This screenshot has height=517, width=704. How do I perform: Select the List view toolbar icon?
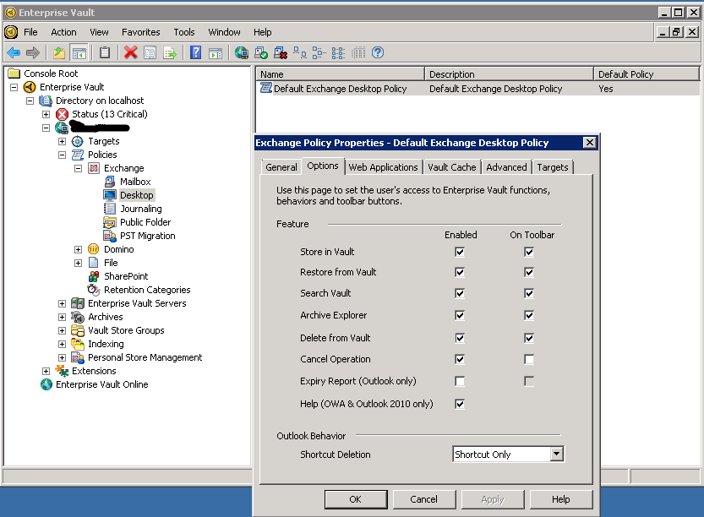339,53
